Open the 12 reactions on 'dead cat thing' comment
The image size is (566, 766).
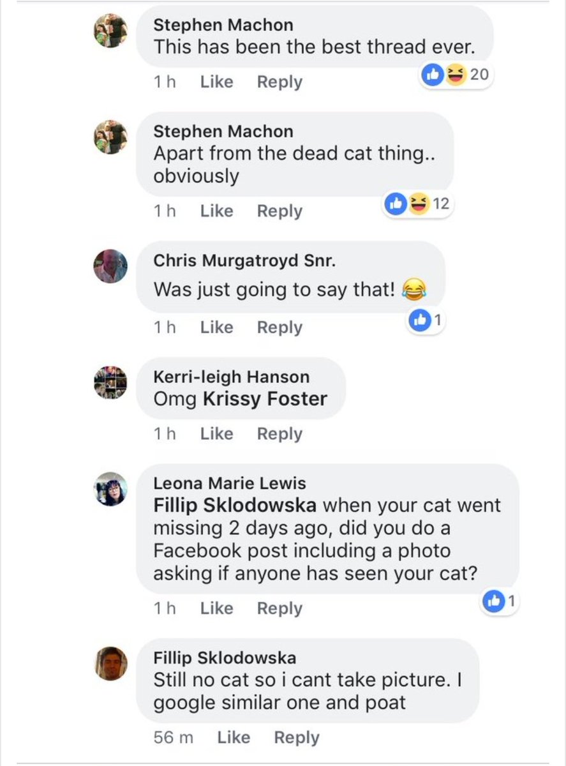click(418, 204)
